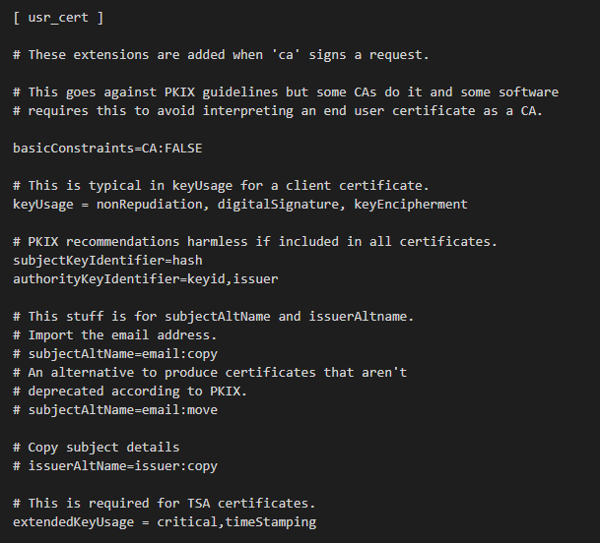Click the 'ca' signs a request comment

pos(221,55)
